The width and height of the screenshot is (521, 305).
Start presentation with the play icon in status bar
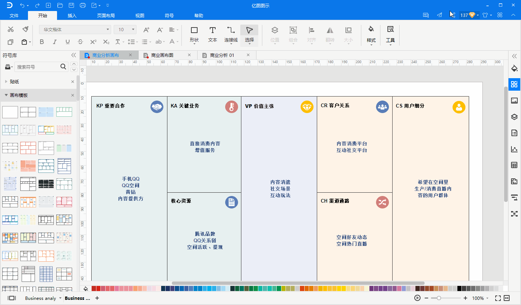[x=417, y=298]
